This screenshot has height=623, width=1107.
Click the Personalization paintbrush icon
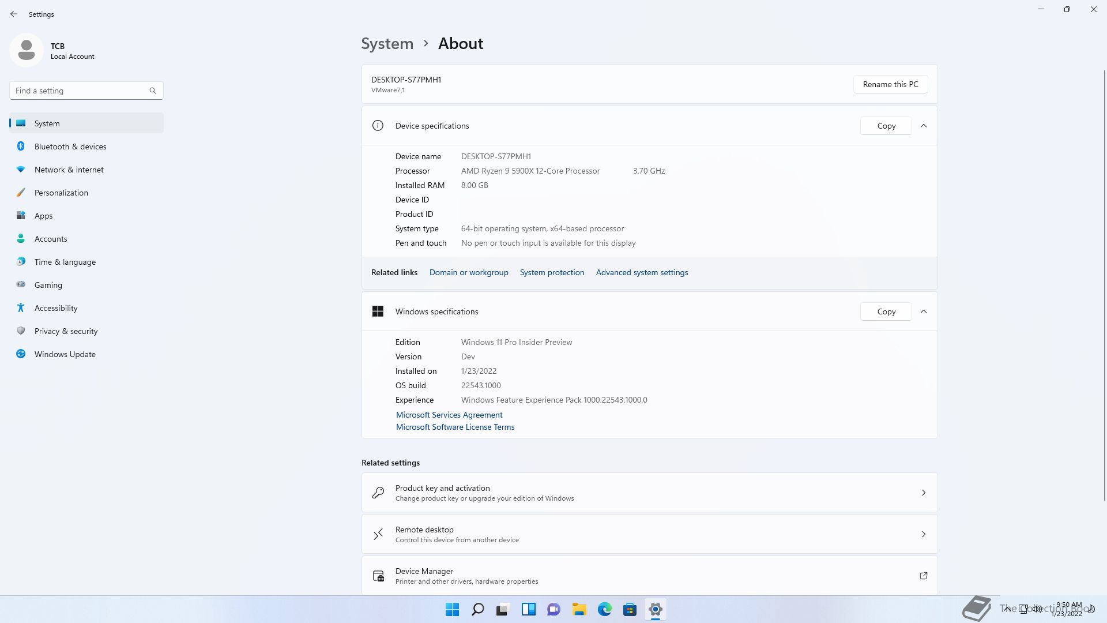[x=21, y=193]
